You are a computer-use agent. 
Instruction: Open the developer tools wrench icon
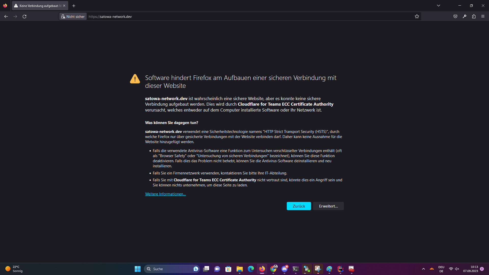[x=465, y=17]
